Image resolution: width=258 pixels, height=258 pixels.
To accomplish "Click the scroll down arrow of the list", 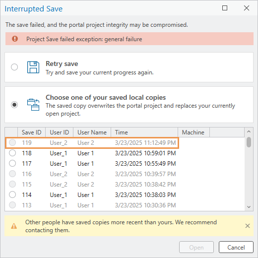I will click(x=249, y=207).
